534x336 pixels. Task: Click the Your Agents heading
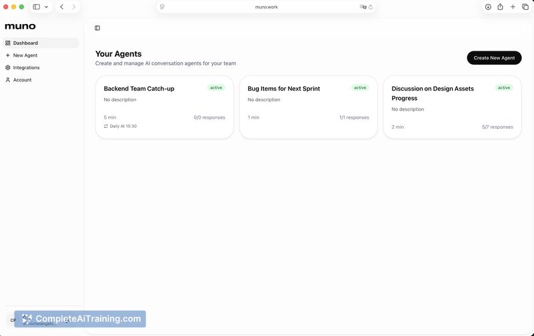tap(118, 54)
